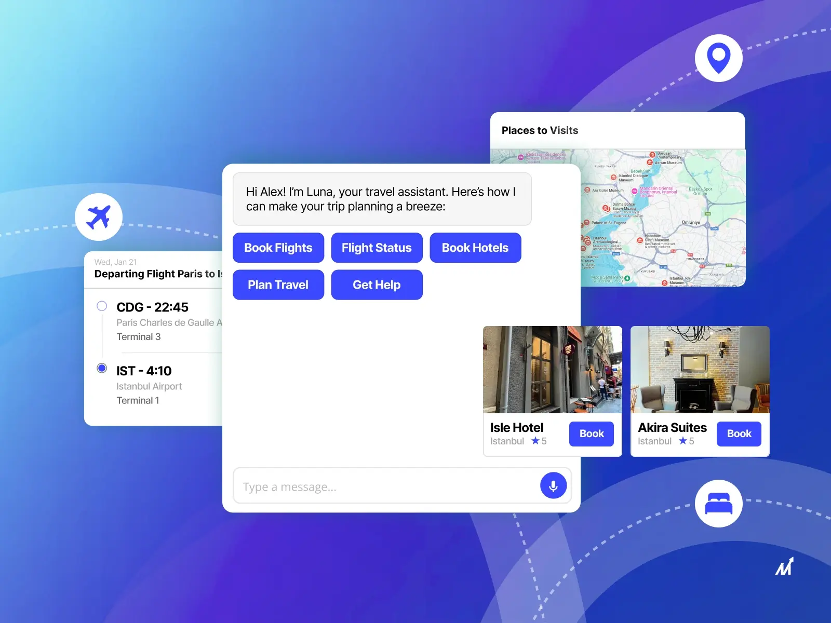Focus the Type a message input field
The width and height of the screenshot is (831, 623).
coord(384,486)
